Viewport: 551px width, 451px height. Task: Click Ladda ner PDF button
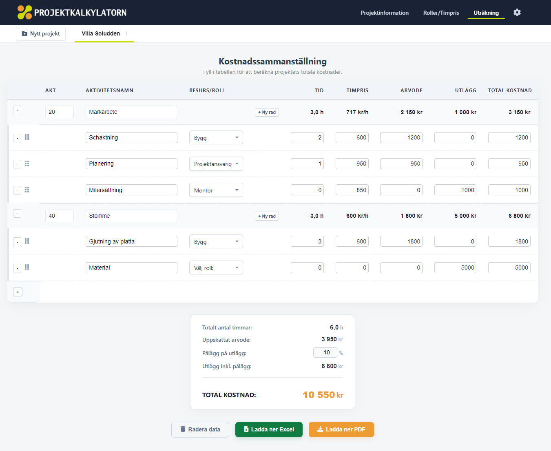click(x=341, y=429)
